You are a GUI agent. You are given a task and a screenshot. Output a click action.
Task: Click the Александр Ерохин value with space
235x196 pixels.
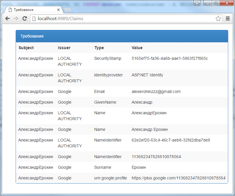(150, 129)
